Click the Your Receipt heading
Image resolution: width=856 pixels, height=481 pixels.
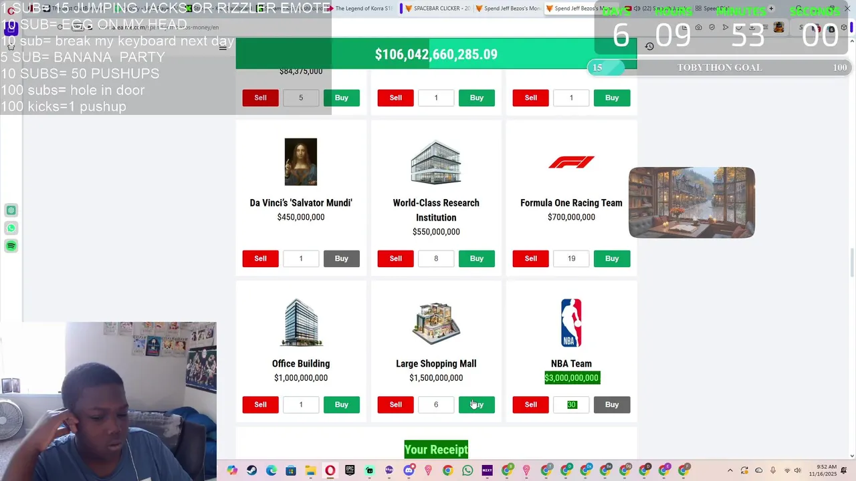pos(436,450)
